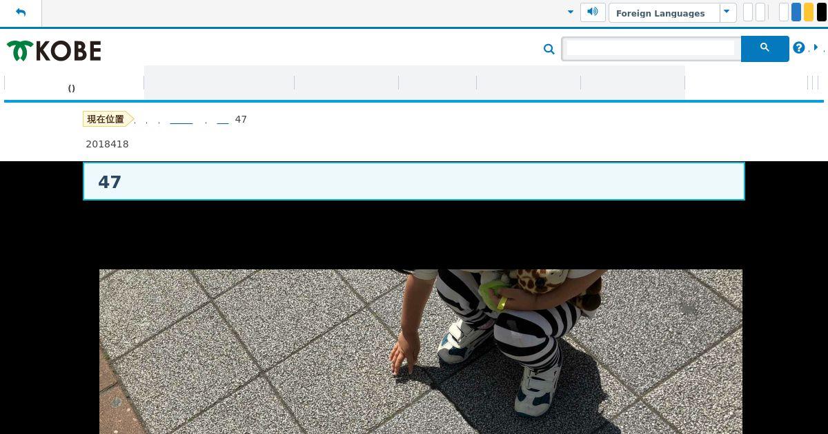Open the Foreign Languages dropdown
The width and height of the screenshot is (828, 434).
point(673,13)
